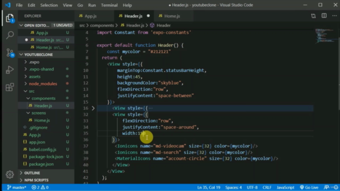Open the Help menu
Image resolution: width=340 pixels, height=191 pixels.
coord(127,5)
